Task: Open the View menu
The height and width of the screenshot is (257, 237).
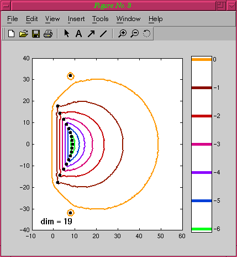Action: tap(52, 19)
